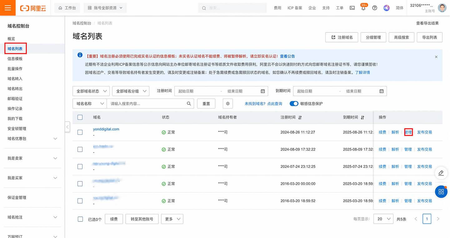Click the domain search magnifier icon
The width and height of the screenshot is (450, 238).
189,104
